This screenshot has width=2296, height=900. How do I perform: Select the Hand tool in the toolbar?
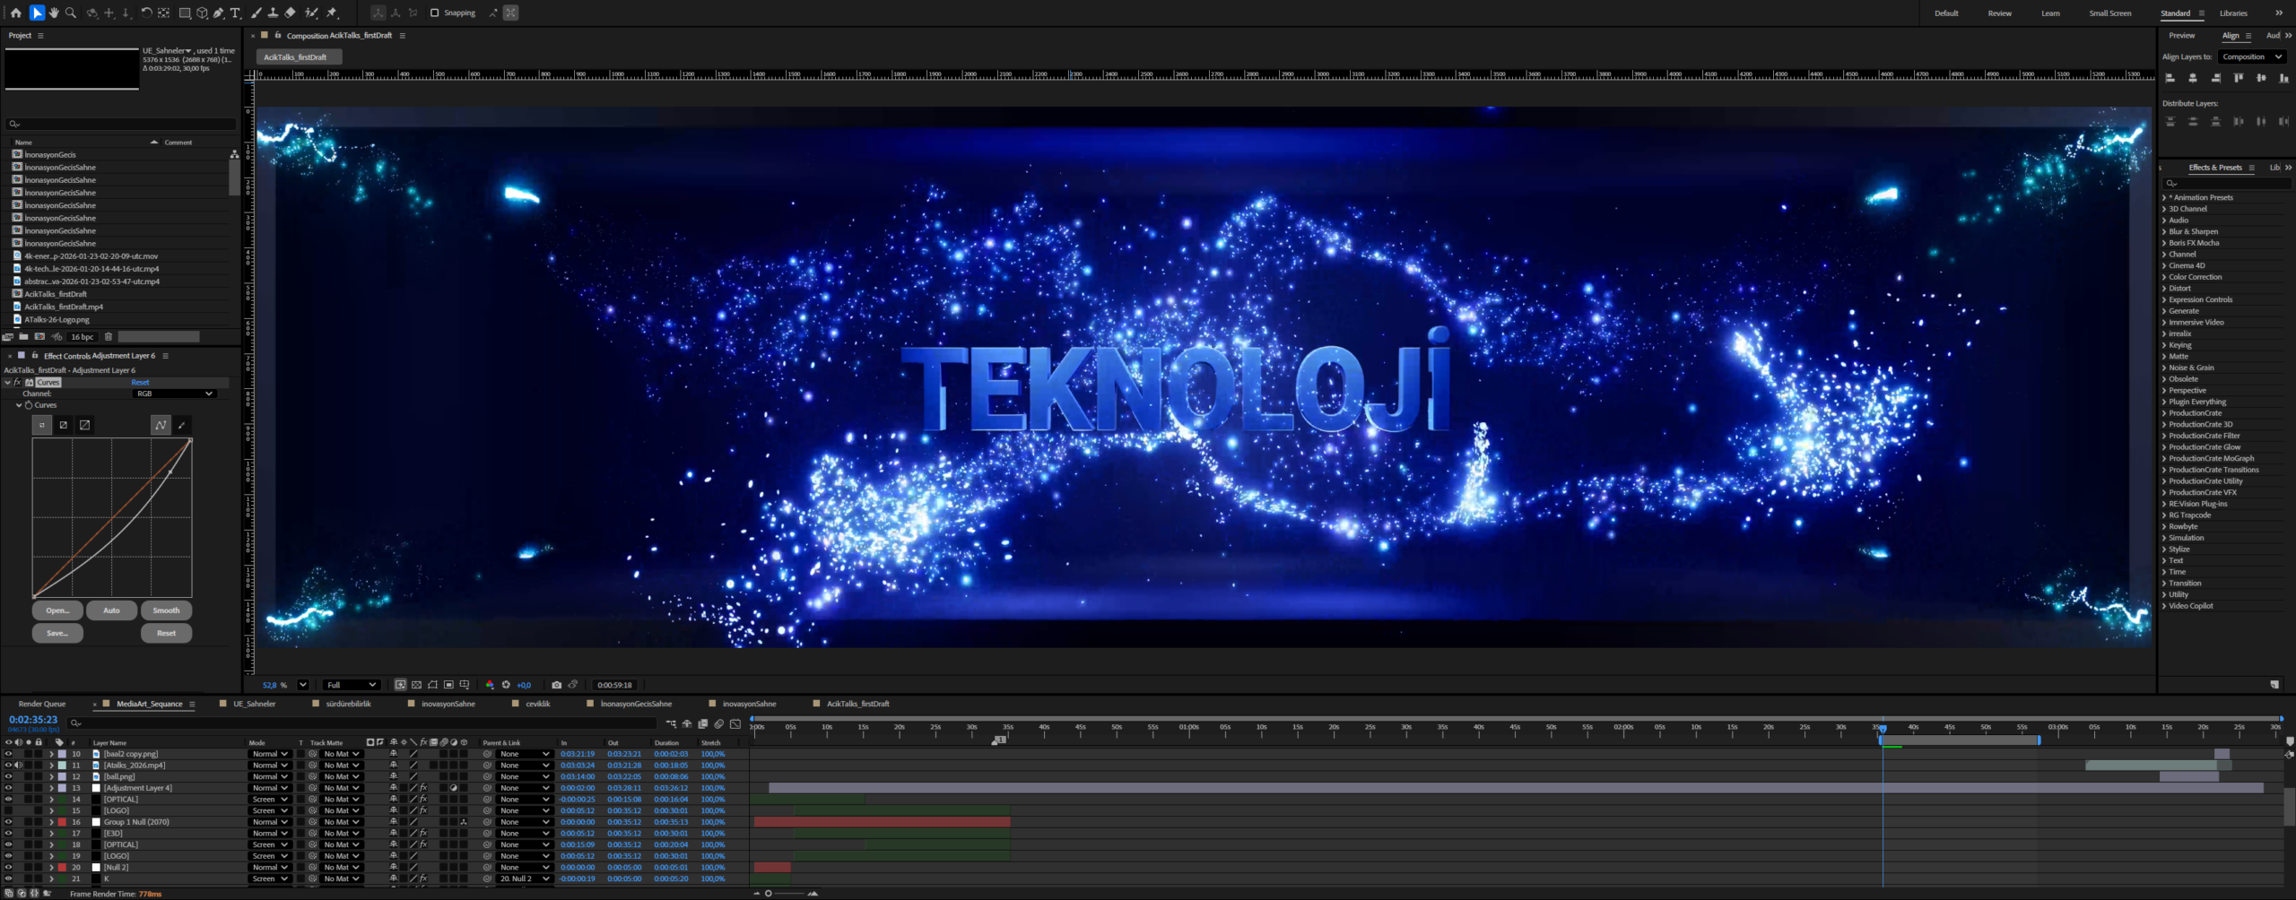[54, 13]
